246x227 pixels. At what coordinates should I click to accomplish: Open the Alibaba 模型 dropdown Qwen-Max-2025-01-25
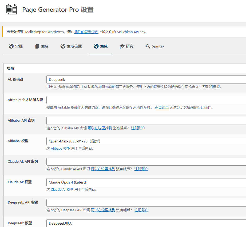pos(146,141)
